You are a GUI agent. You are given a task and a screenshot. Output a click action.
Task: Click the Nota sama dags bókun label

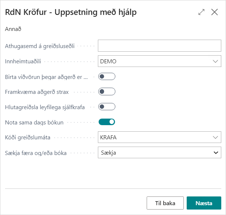(34, 122)
